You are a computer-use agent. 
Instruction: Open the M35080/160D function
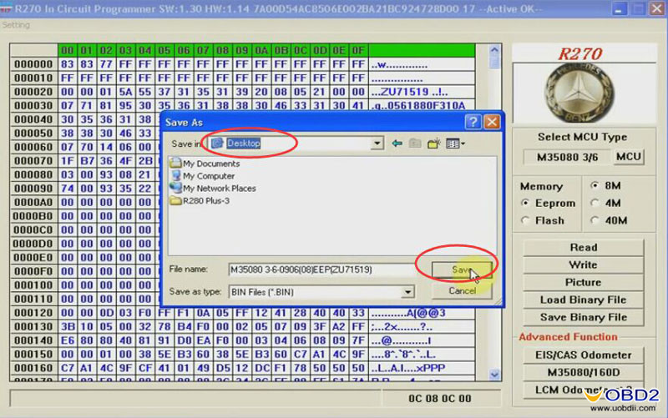pyautogui.click(x=583, y=372)
